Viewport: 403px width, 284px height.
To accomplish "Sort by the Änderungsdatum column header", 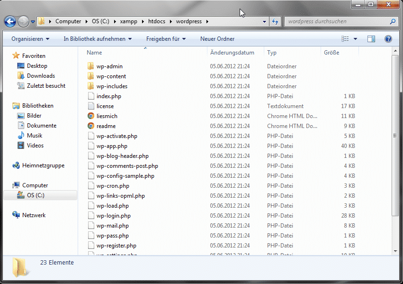I will 232,53.
